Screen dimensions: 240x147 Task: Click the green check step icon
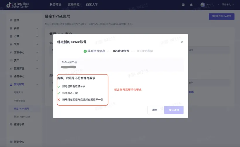85,51
